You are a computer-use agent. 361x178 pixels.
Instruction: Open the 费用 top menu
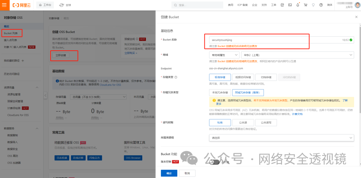230,5
